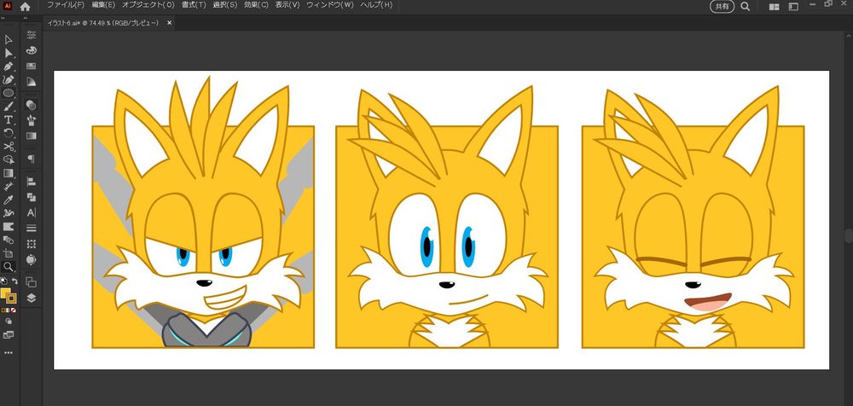Open the Character panel icon
Screen dimensions: 853x406
[x=31, y=212]
